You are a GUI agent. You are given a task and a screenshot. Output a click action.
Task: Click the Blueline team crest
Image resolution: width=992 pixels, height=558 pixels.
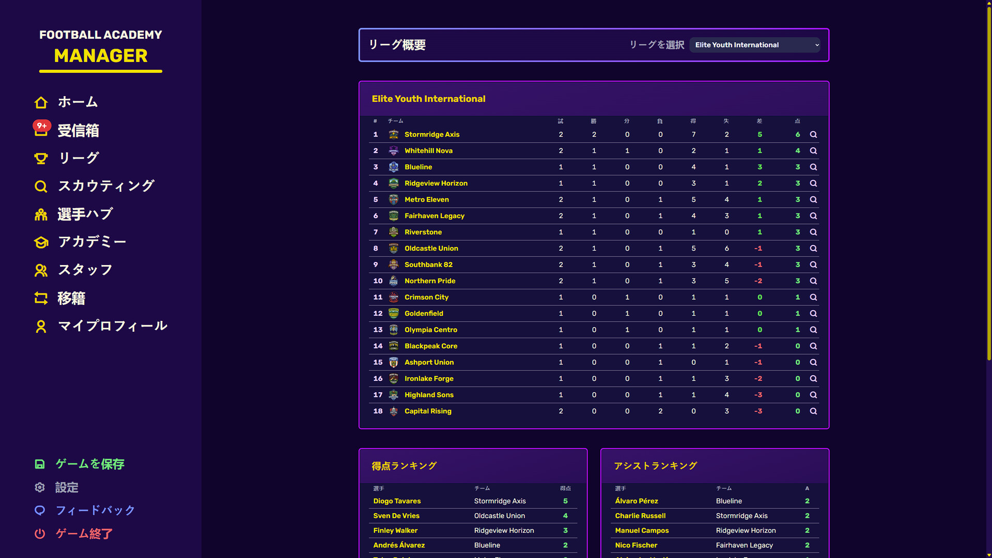click(393, 167)
